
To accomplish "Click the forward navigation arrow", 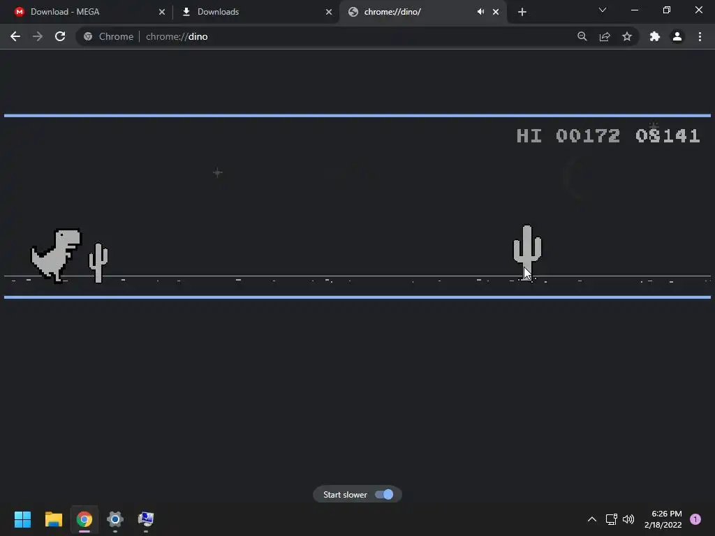I will [x=38, y=36].
